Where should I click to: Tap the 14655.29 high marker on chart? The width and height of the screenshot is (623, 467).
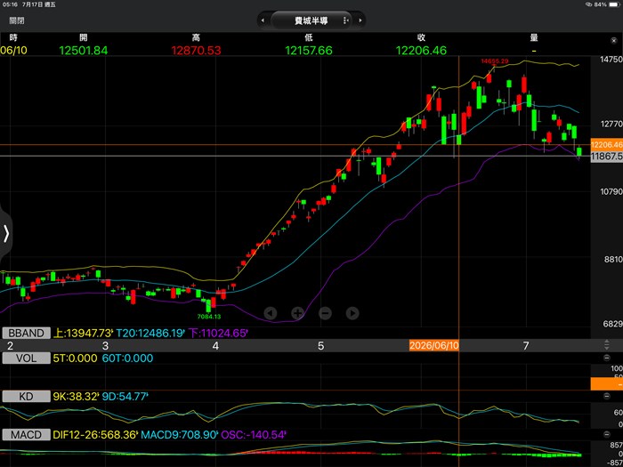[x=495, y=61]
